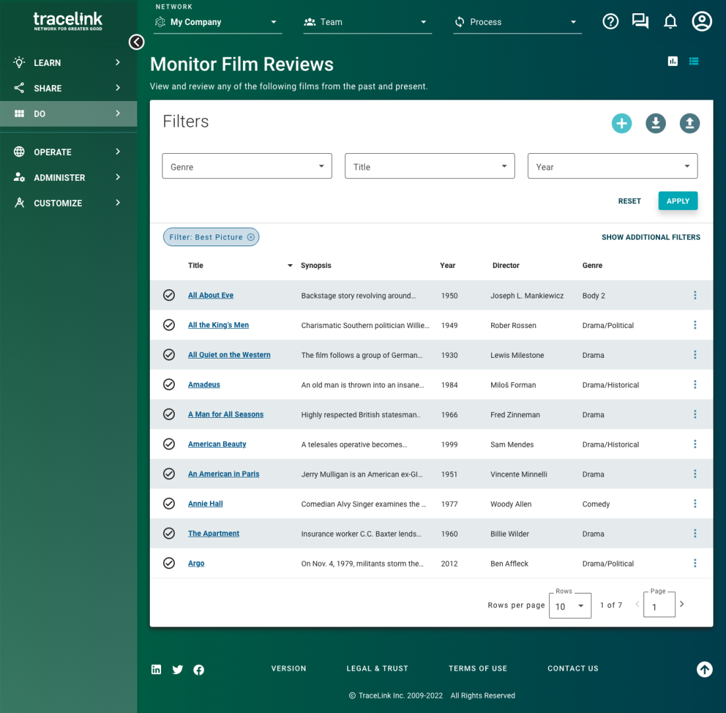Open the help question mark icon
Screen dimensions: 726x713
(610, 22)
